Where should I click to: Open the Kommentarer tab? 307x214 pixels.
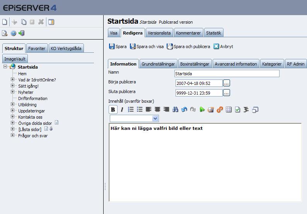[188, 33]
